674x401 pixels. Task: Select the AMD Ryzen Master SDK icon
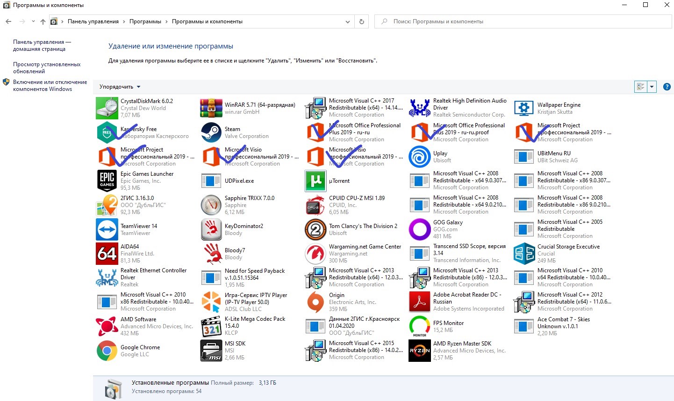[x=420, y=351]
